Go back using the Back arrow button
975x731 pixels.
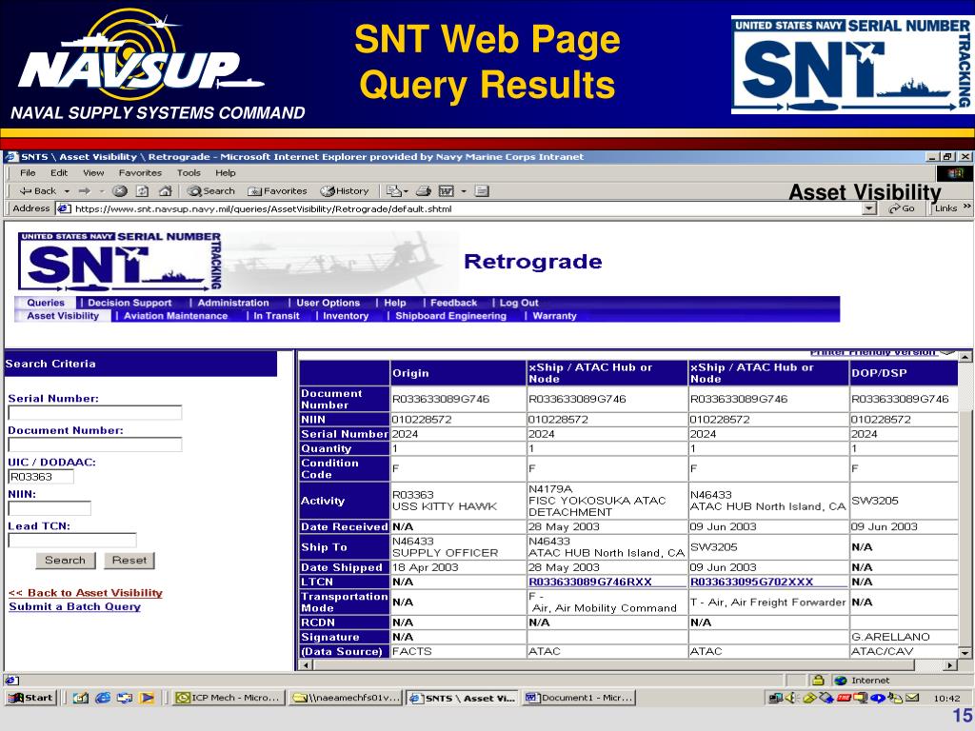point(38,190)
